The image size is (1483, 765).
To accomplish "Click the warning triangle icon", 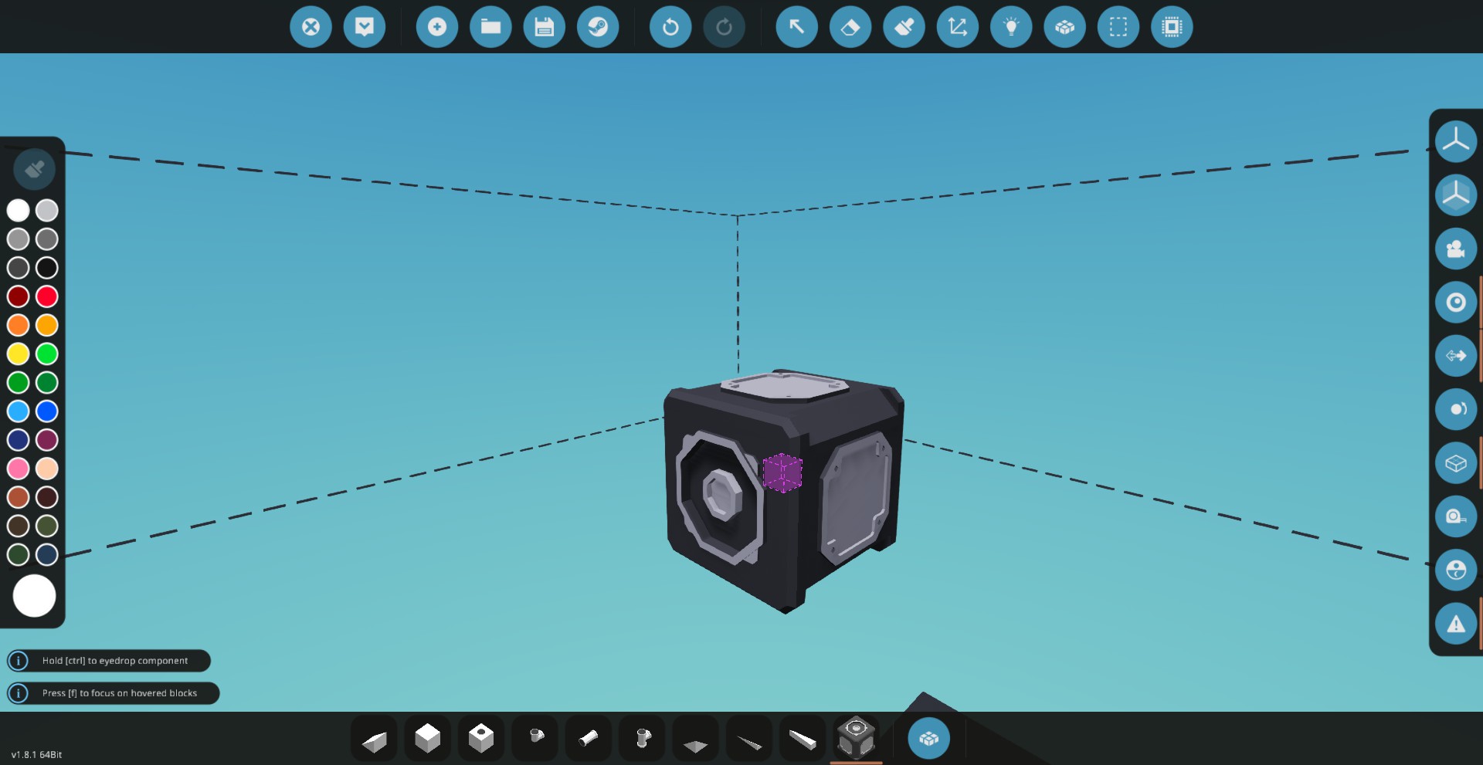I will click(x=1456, y=624).
